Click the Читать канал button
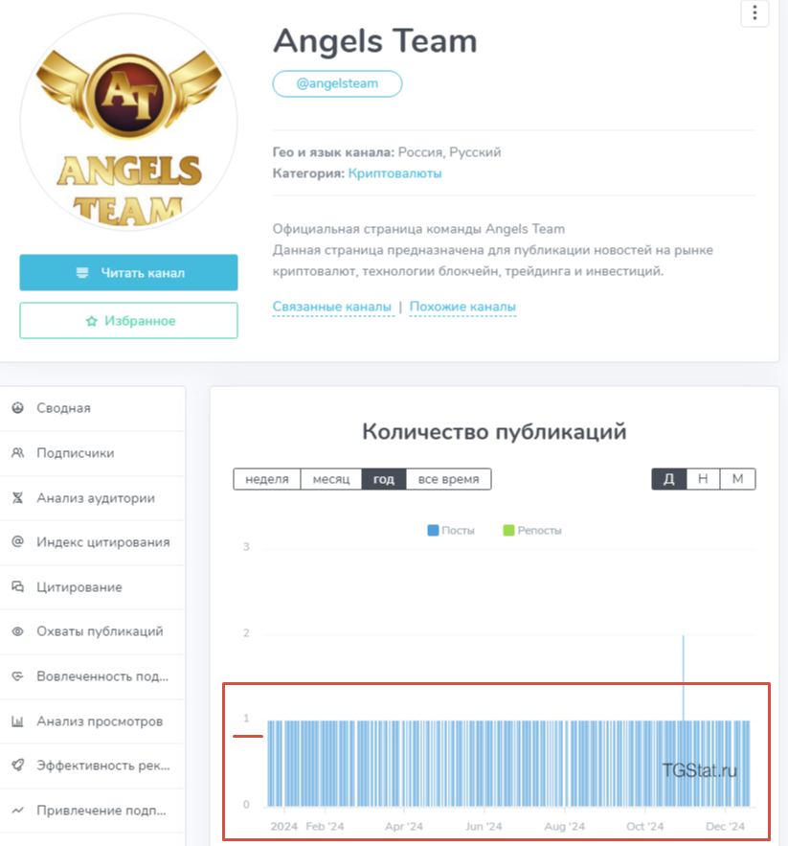 point(129,272)
